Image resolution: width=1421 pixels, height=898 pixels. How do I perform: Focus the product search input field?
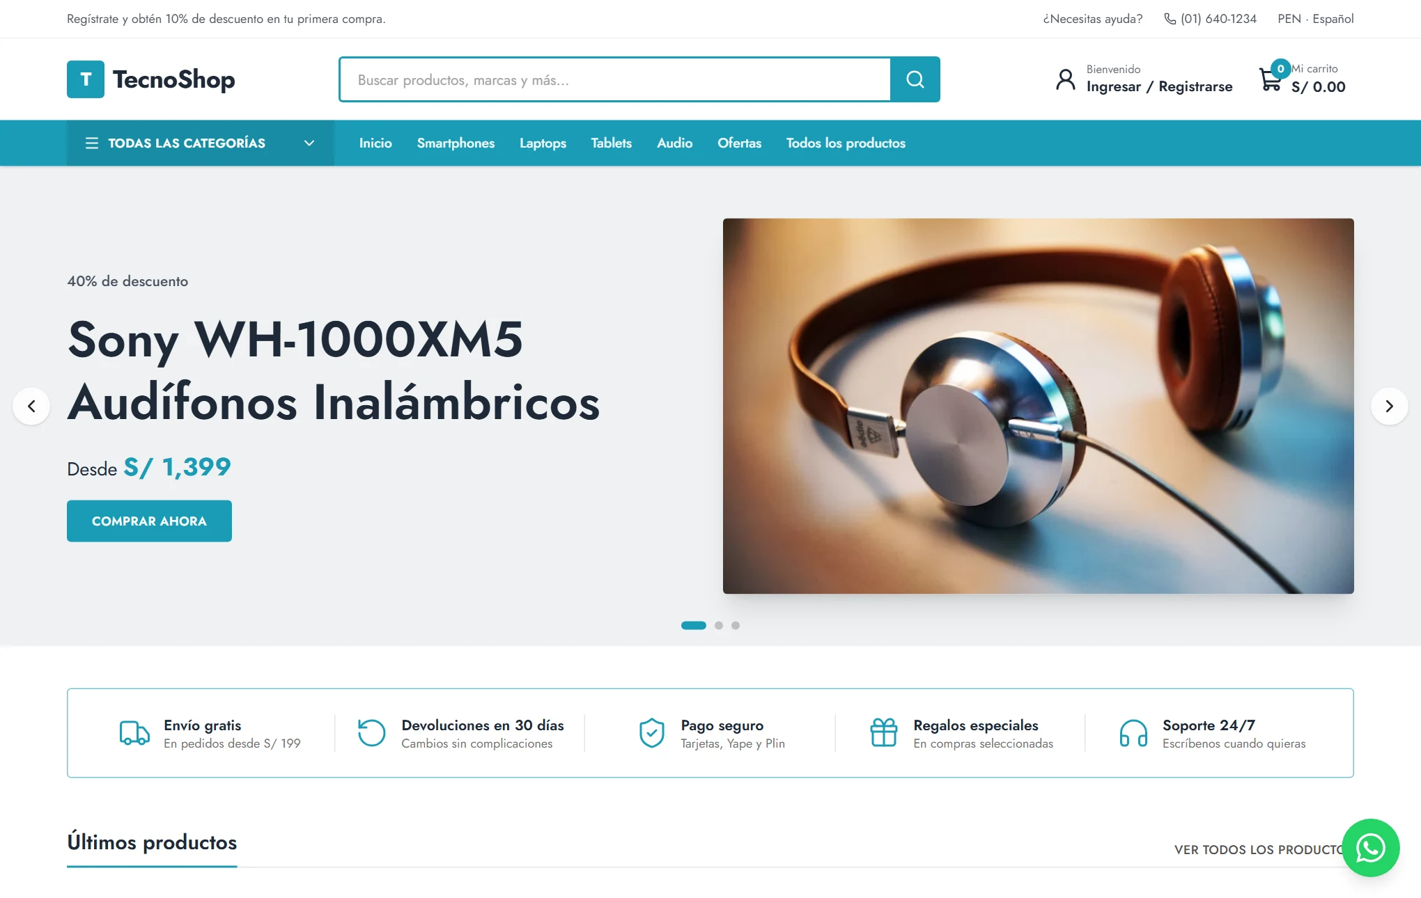click(x=615, y=79)
